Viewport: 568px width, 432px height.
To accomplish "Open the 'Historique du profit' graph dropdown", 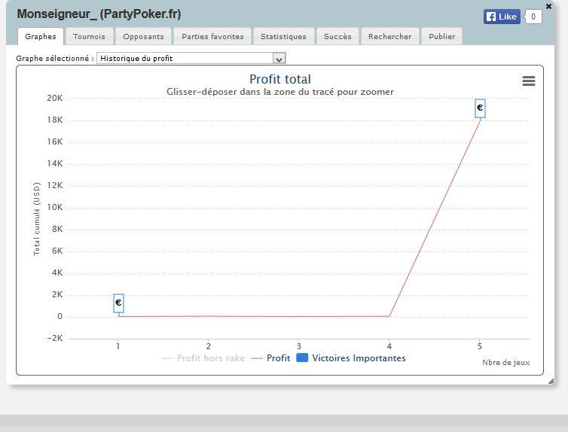I will (191, 58).
